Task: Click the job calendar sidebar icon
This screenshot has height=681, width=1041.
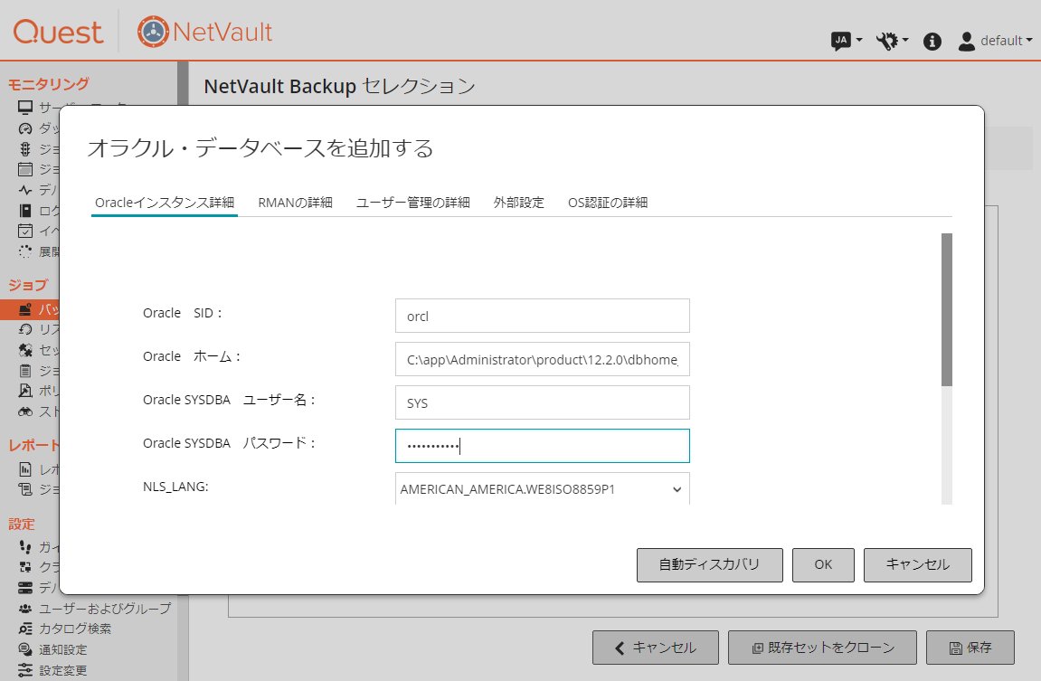Action: coord(25,169)
